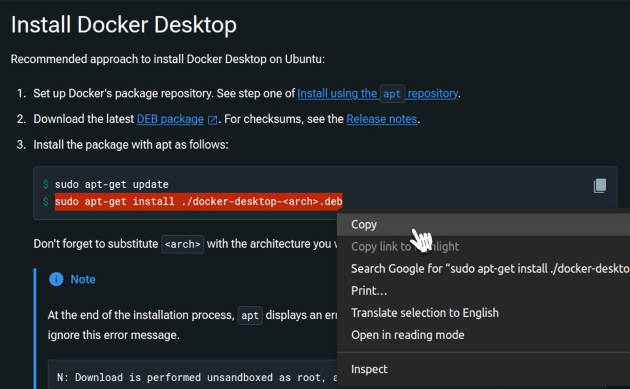Click the <arch> inline code in the paragraph
The width and height of the screenshot is (630, 389).
point(183,244)
